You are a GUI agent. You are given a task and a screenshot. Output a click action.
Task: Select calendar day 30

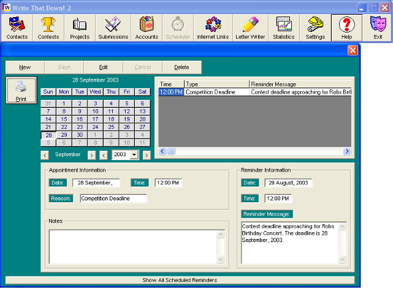point(80,135)
